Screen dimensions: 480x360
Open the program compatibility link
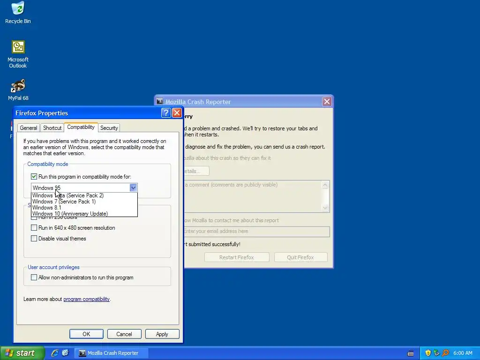tap(86, 299)
